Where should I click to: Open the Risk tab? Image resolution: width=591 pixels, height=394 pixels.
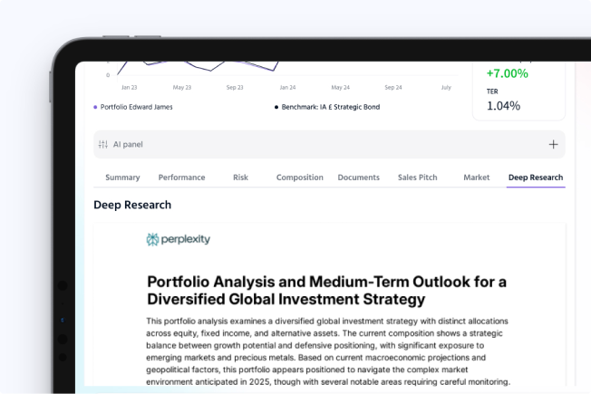point(240,178)
